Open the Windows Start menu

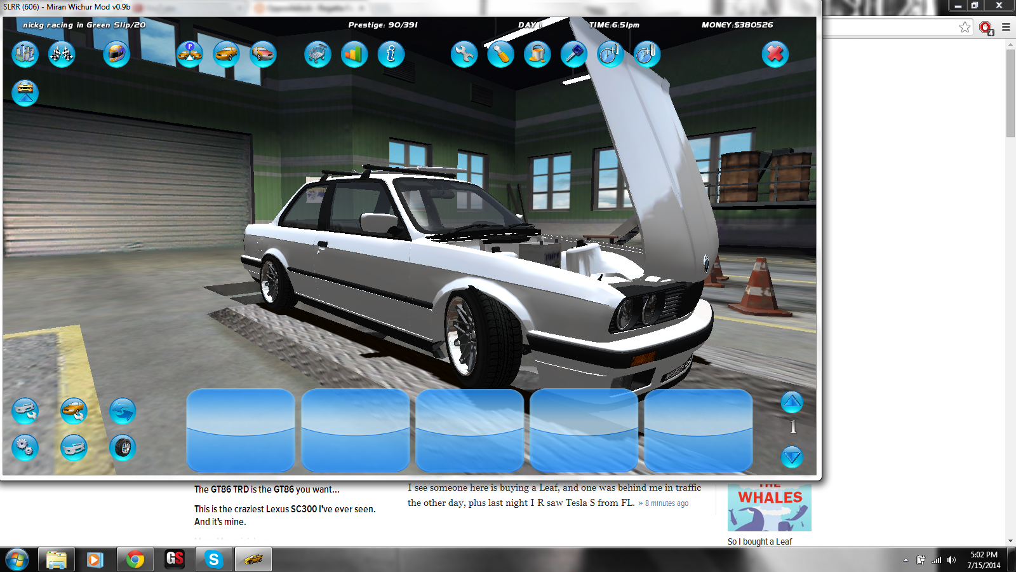17,560
